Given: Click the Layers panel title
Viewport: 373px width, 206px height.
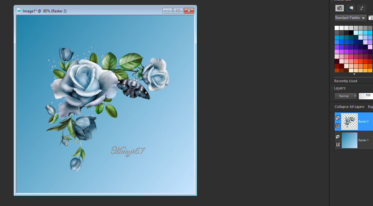Looking at the screenshot, I should pos(340,88).
